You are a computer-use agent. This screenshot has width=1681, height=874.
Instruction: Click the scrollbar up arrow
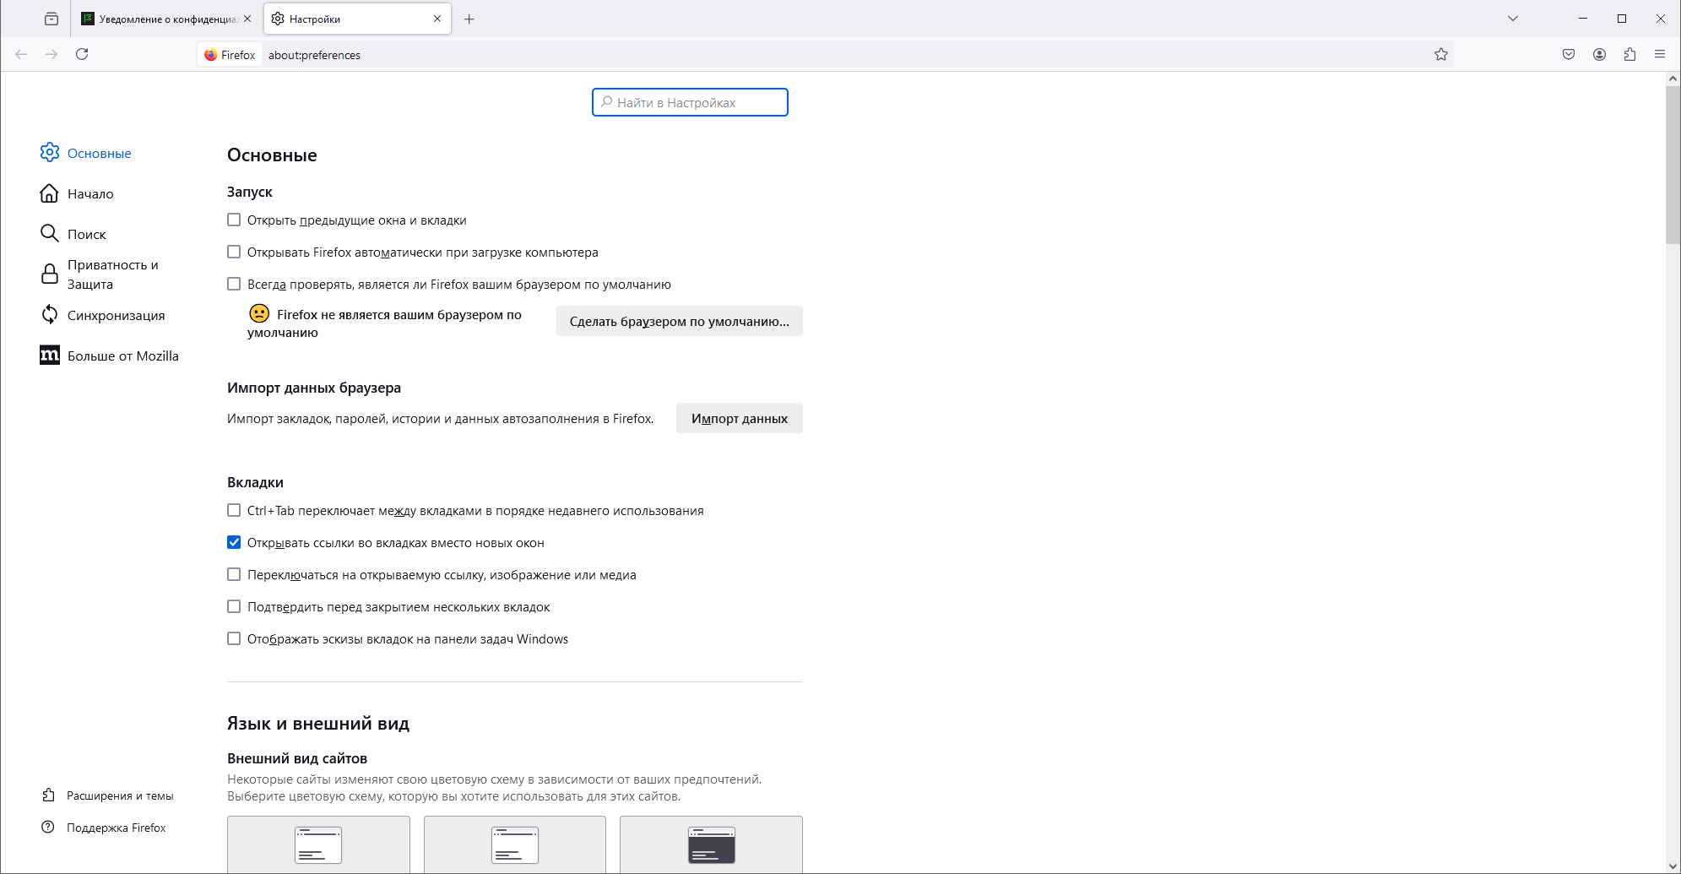coord(1673,79)
